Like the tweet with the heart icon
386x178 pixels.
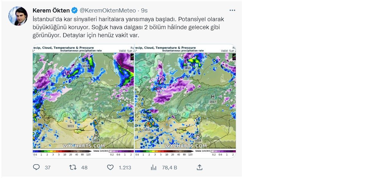click(110, 167)
